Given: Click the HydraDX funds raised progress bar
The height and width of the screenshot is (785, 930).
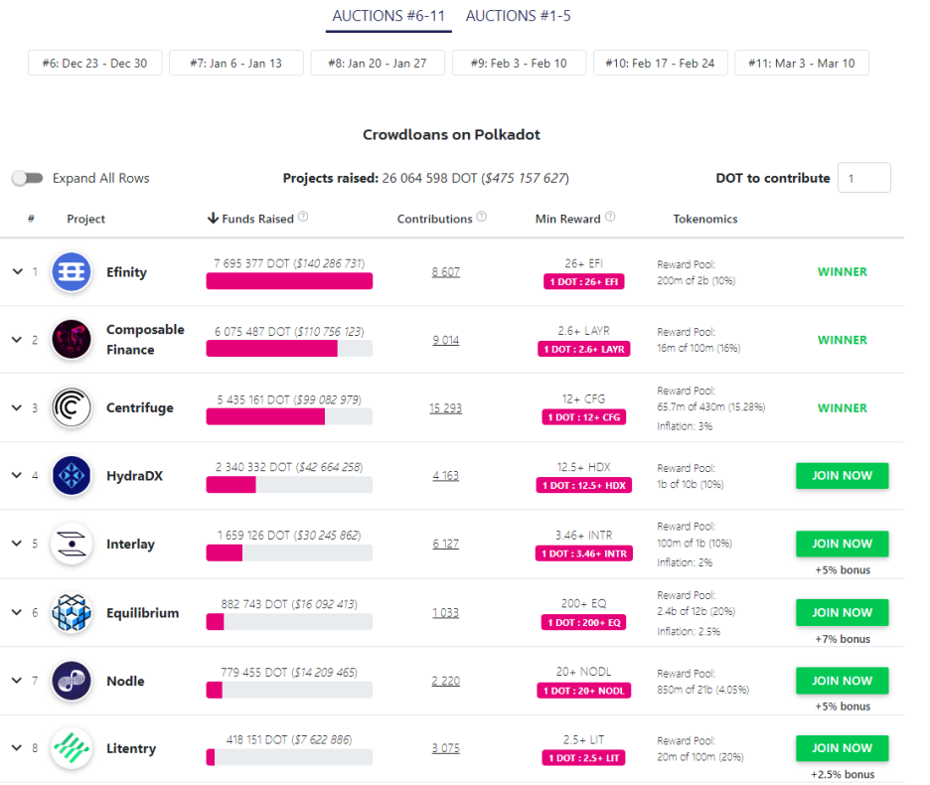Looking at the screenshot, I should pyautogui.click(x=289, y=485).
